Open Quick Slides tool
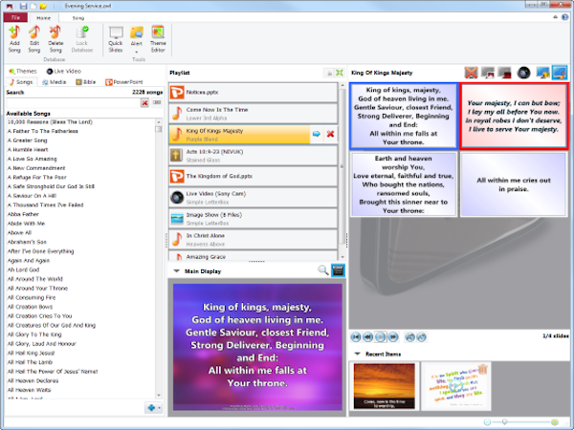Screen dimensions: 574x430 (116, 39)
